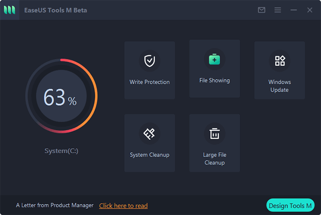Click the 63% disk usage gauge

tap(61, 95)
